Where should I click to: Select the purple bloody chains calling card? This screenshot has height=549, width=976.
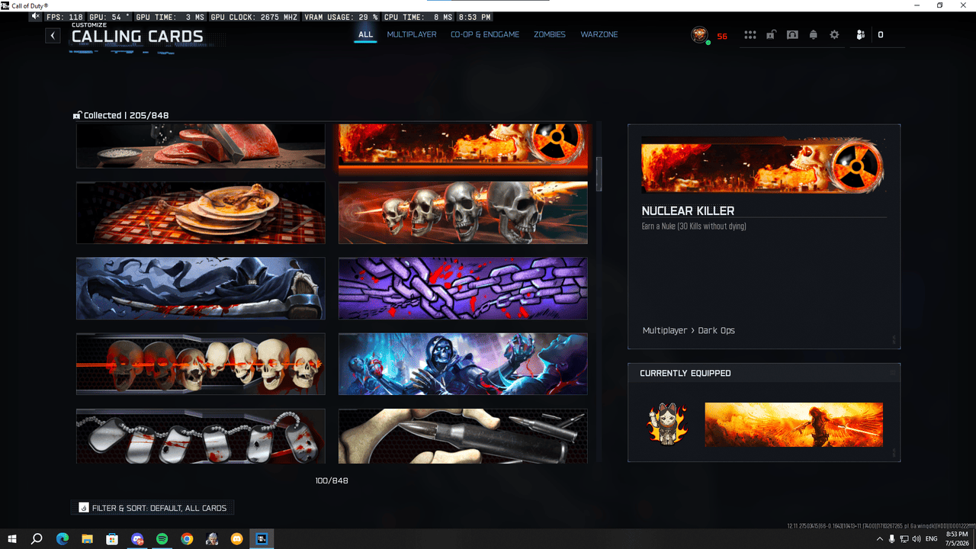[x=463, y=288]
